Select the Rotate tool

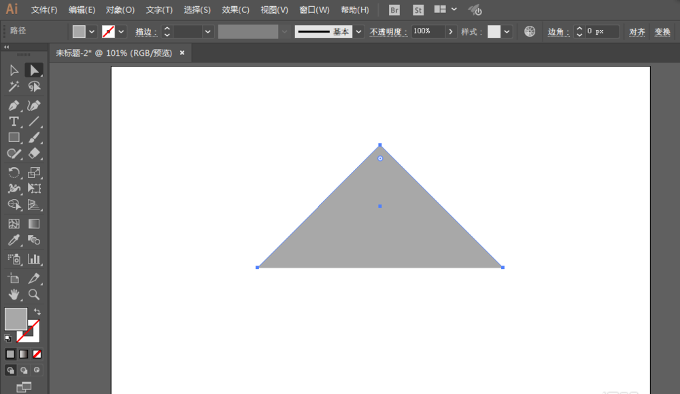(x=14, y=173)
